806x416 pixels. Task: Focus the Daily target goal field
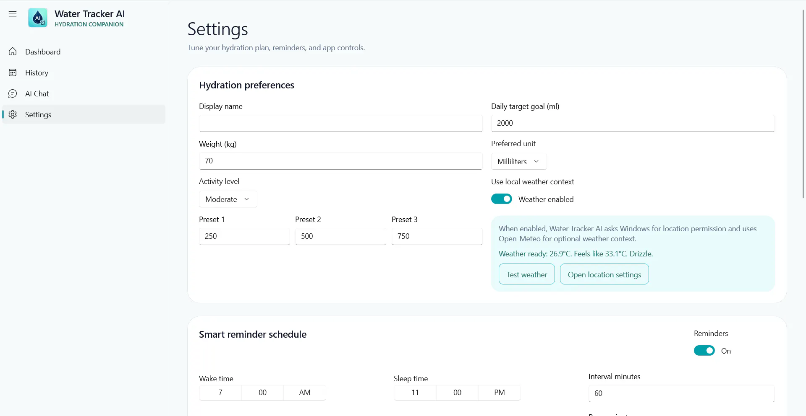tap(633, 123)
